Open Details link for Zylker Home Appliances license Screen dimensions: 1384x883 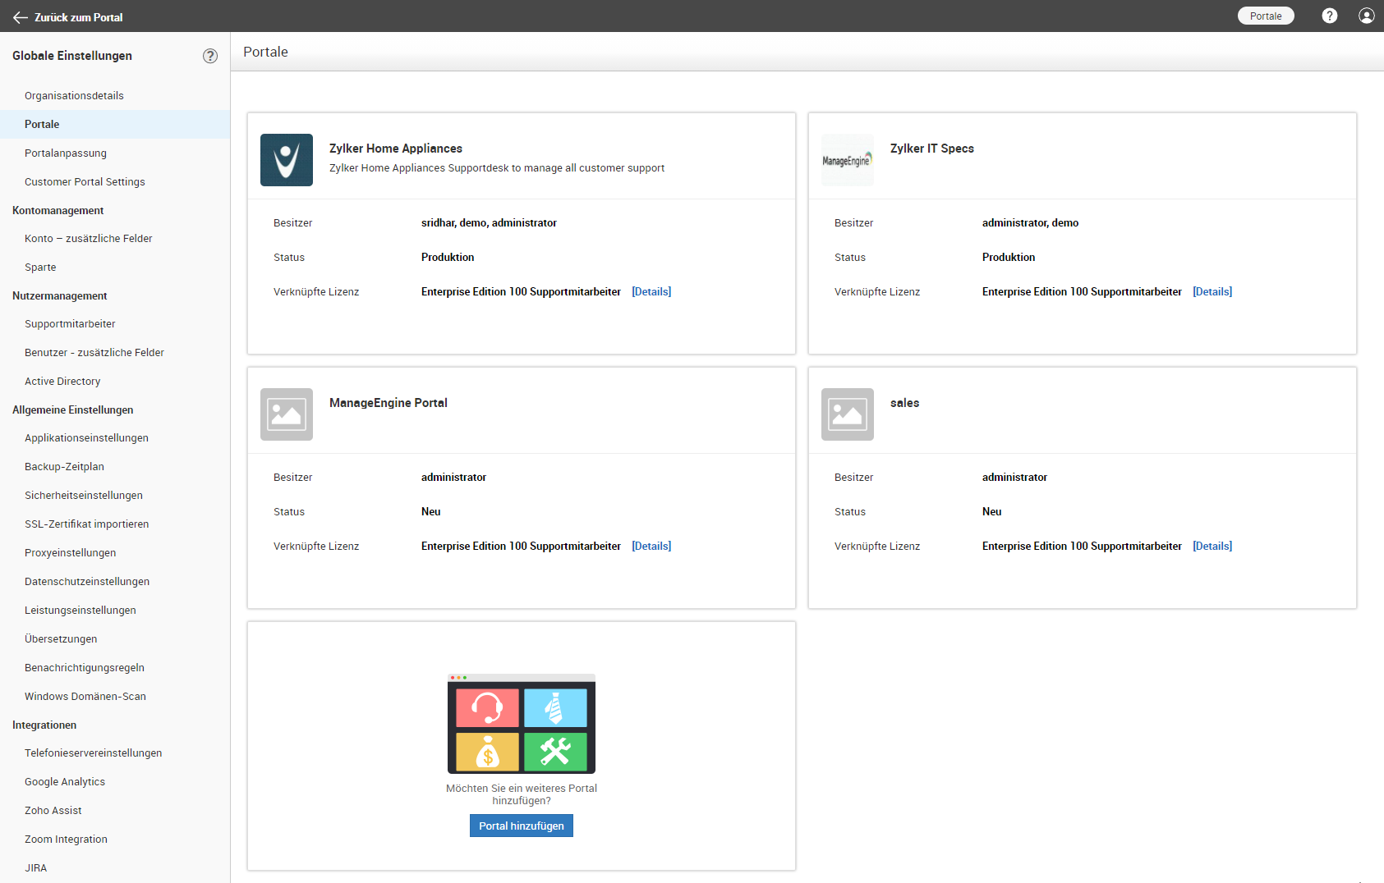[x=651, y=291]
